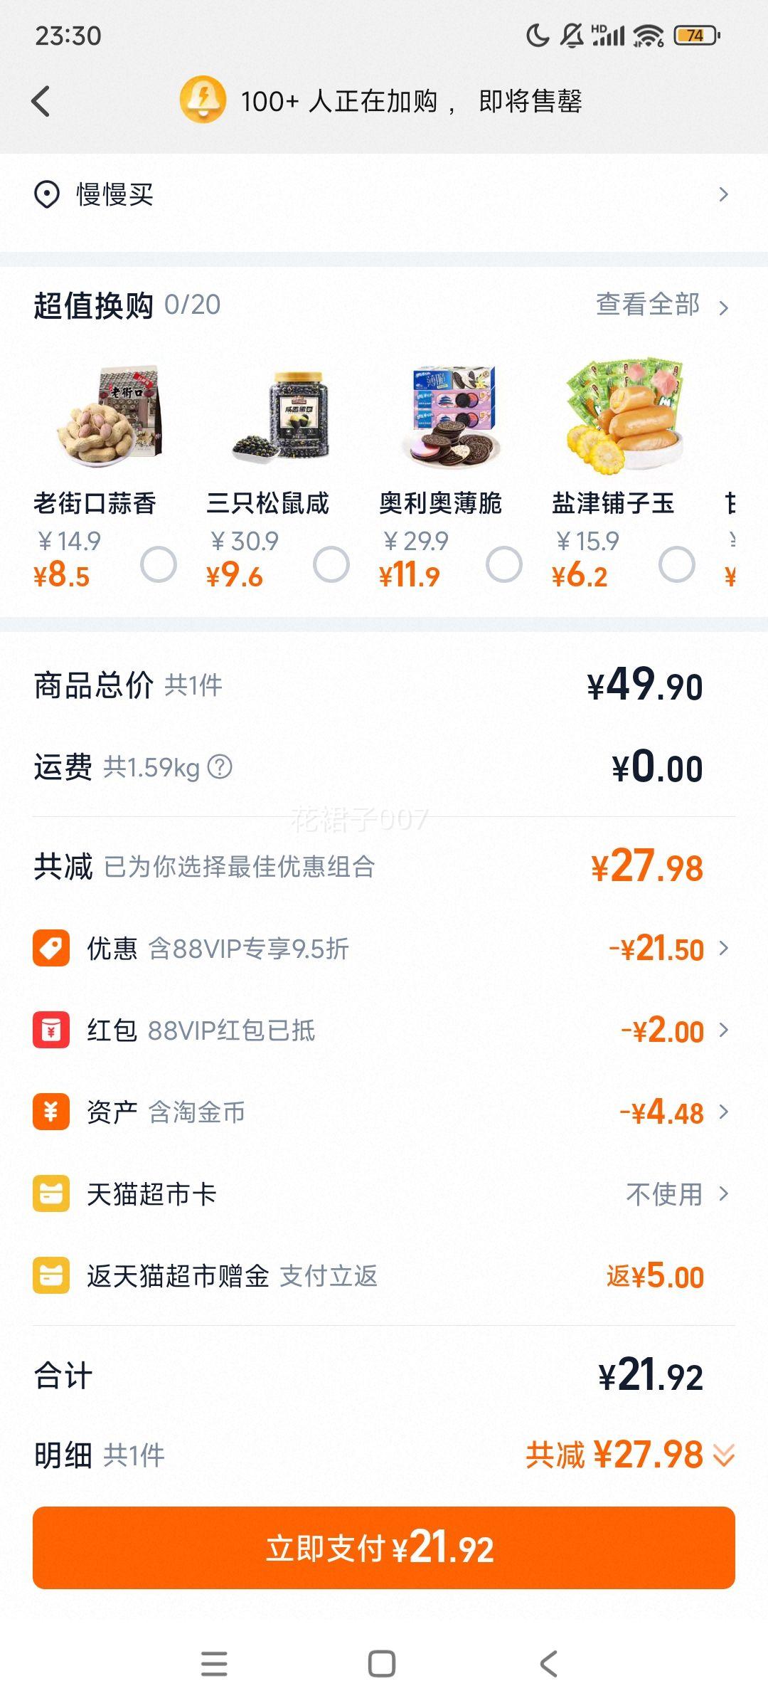Select the 三只松鼠 black beans add-on circle
768x1708 pixels.
coord(331,564)
